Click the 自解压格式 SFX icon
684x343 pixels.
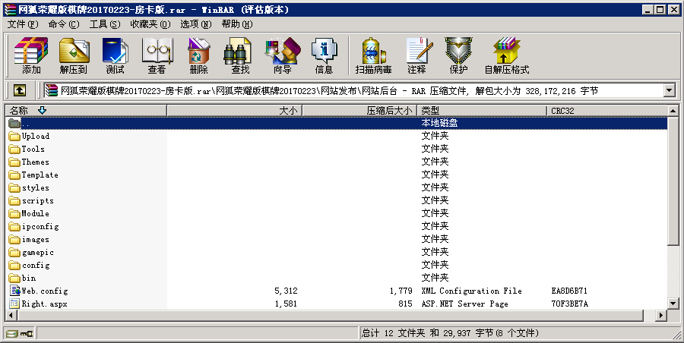click(x=506, y=55)
